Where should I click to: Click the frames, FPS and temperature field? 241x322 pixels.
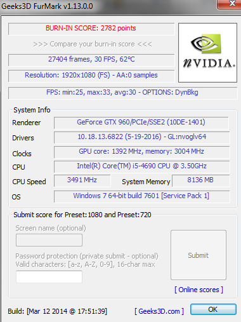coord(91,60)
